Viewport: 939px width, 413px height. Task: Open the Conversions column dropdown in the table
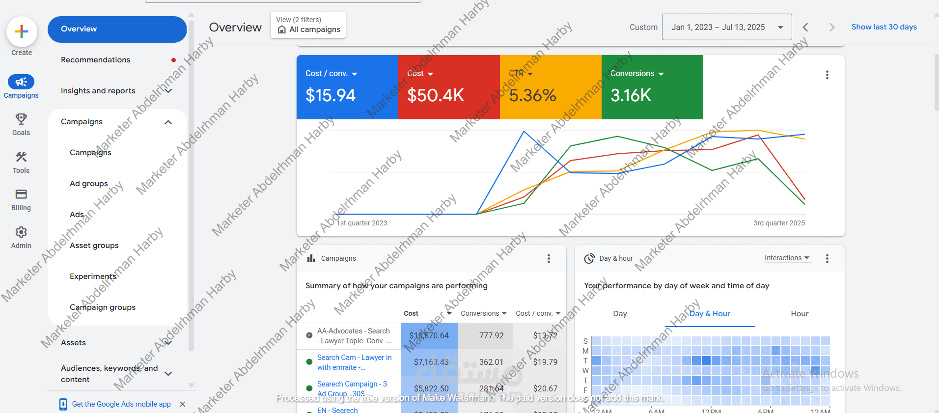pos(484,313)
